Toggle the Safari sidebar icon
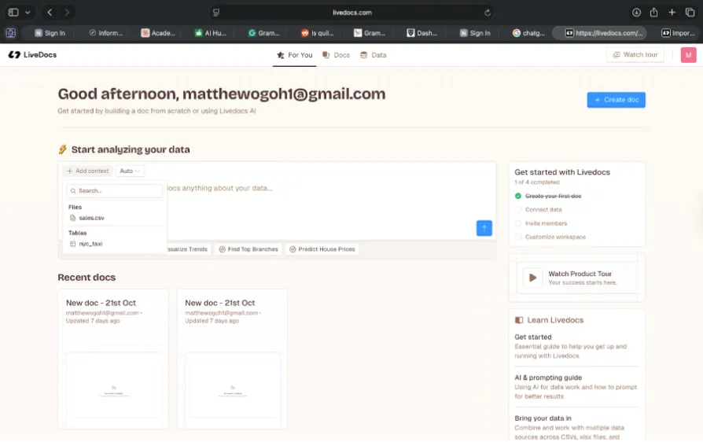 (x=13, y=13)
